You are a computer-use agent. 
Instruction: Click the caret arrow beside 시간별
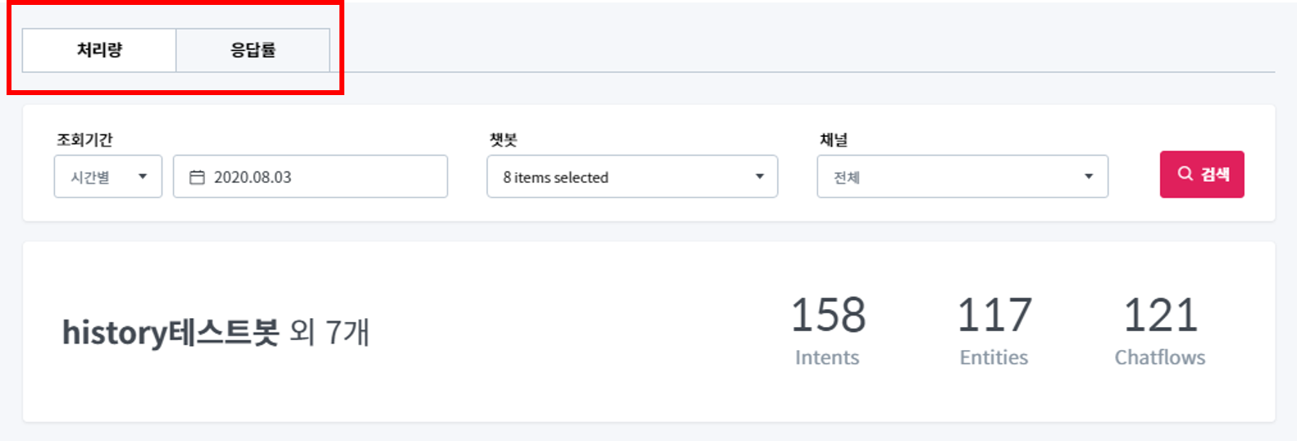tap(143, 177)
